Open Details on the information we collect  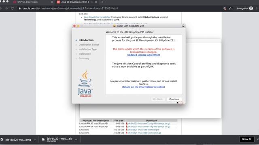(x=143, y=87)
